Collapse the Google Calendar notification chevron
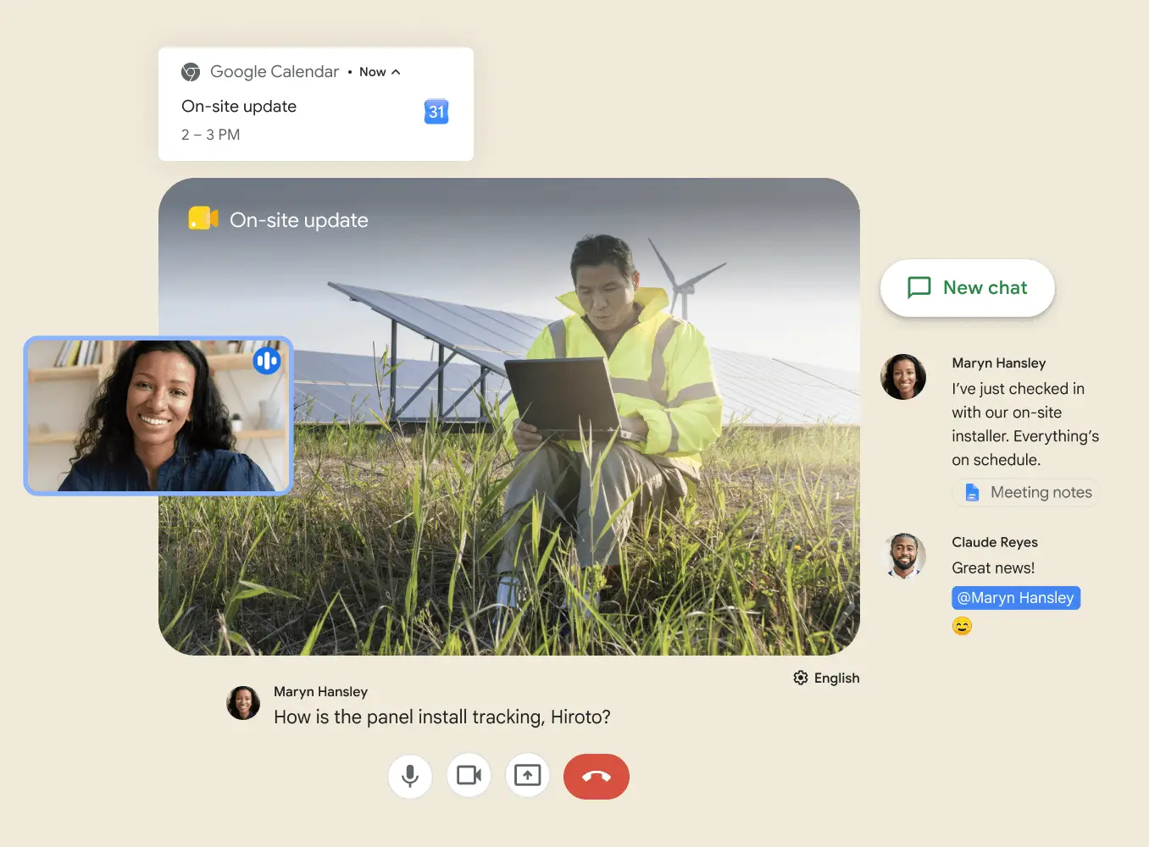Image resolution: width=1149 pixels, height=847 pixels. click(x=396, y=72)
